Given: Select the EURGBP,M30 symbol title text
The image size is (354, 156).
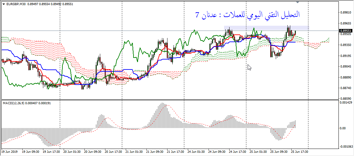Looking at the screenshot, I should point(16,4).
